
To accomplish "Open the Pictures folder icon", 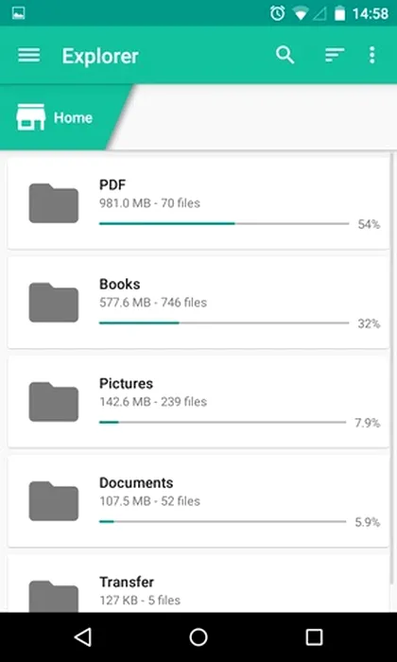I will pos(54,402).
